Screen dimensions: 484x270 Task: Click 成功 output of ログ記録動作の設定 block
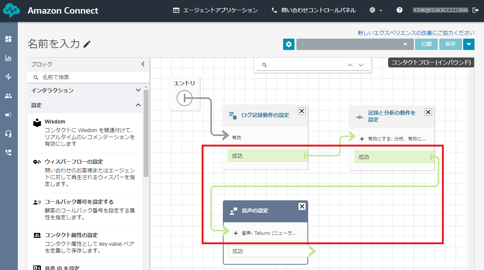(x=268, y=156)
